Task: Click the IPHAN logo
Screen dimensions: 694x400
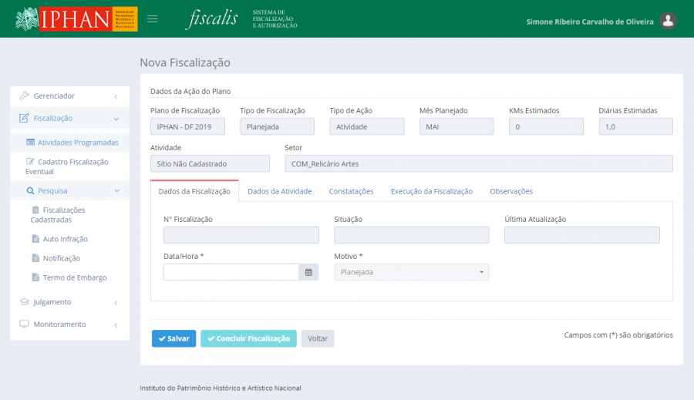Action: (76, 19)
